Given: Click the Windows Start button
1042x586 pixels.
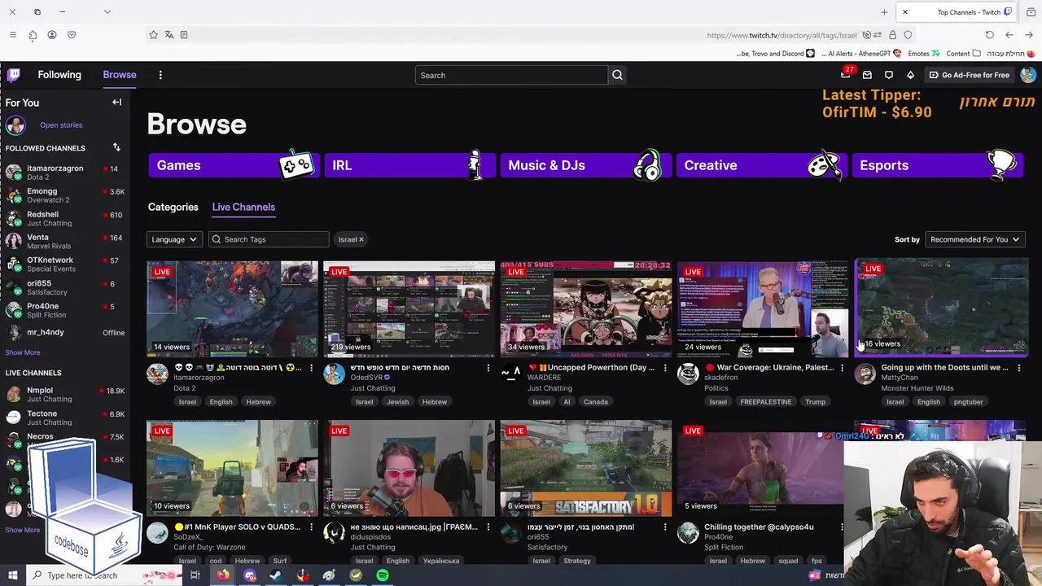Looking at the screenshot, I should tap(13, 575).
